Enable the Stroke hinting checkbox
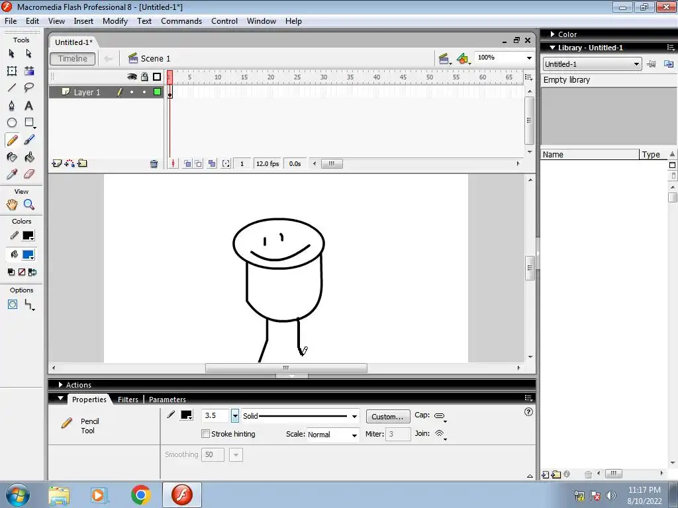Screen dimensions: 678x508 206,434
